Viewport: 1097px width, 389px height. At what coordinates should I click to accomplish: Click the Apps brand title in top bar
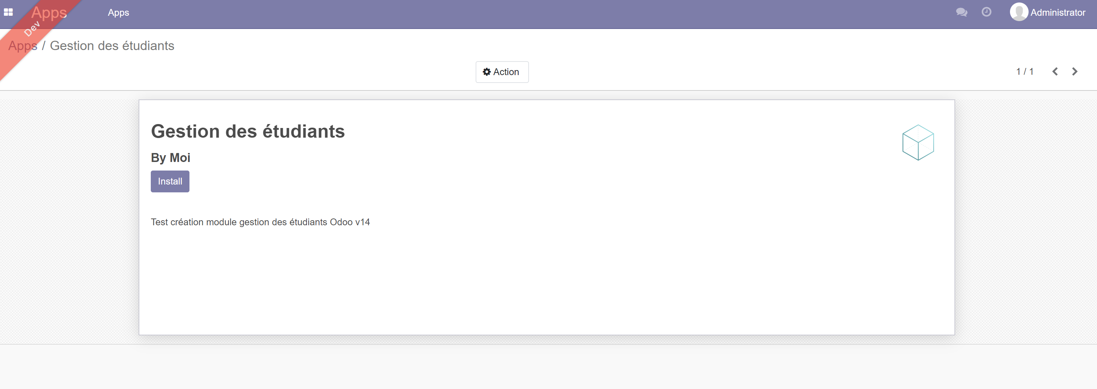point(49,12)
